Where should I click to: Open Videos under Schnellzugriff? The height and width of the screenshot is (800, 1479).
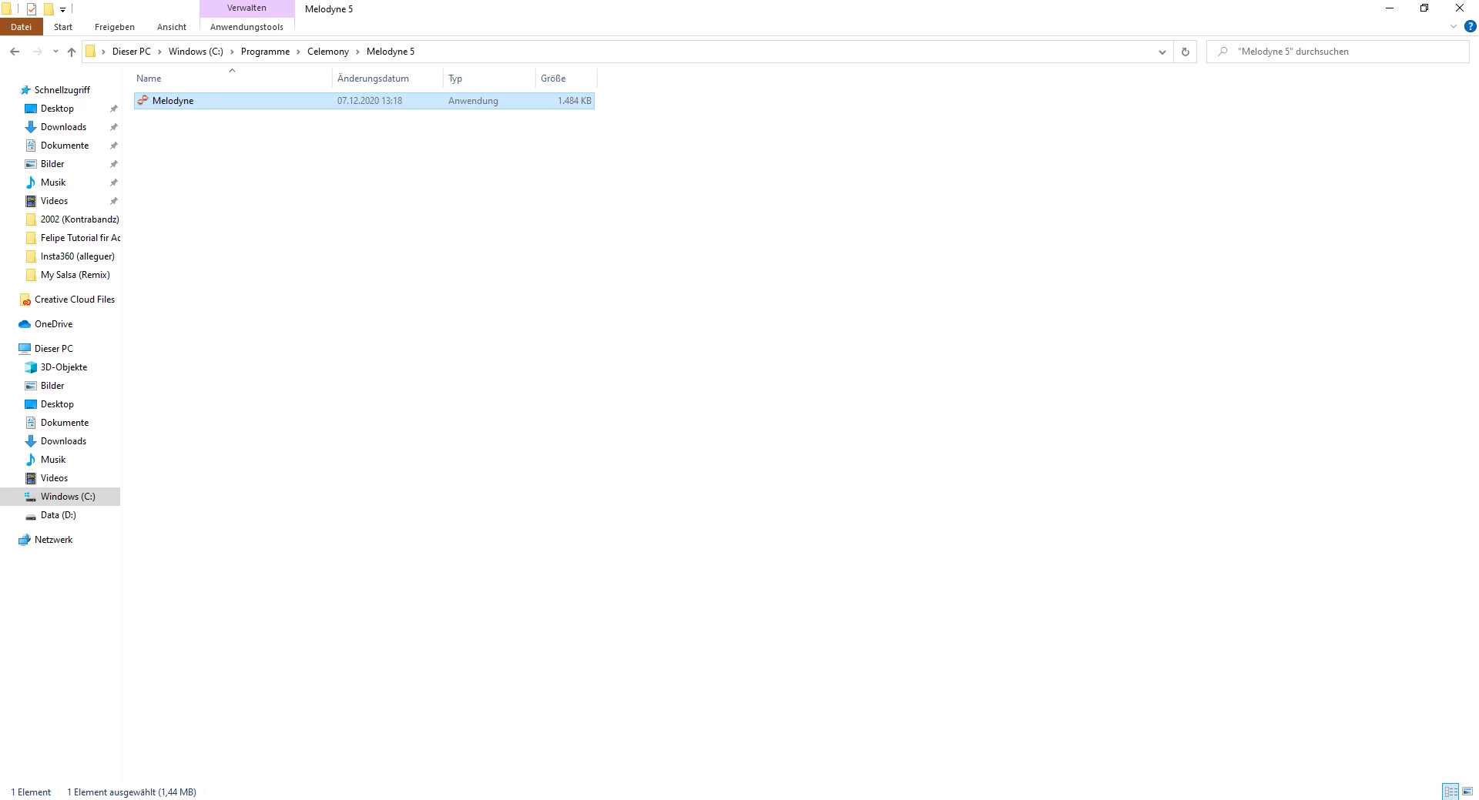(54, 201)
